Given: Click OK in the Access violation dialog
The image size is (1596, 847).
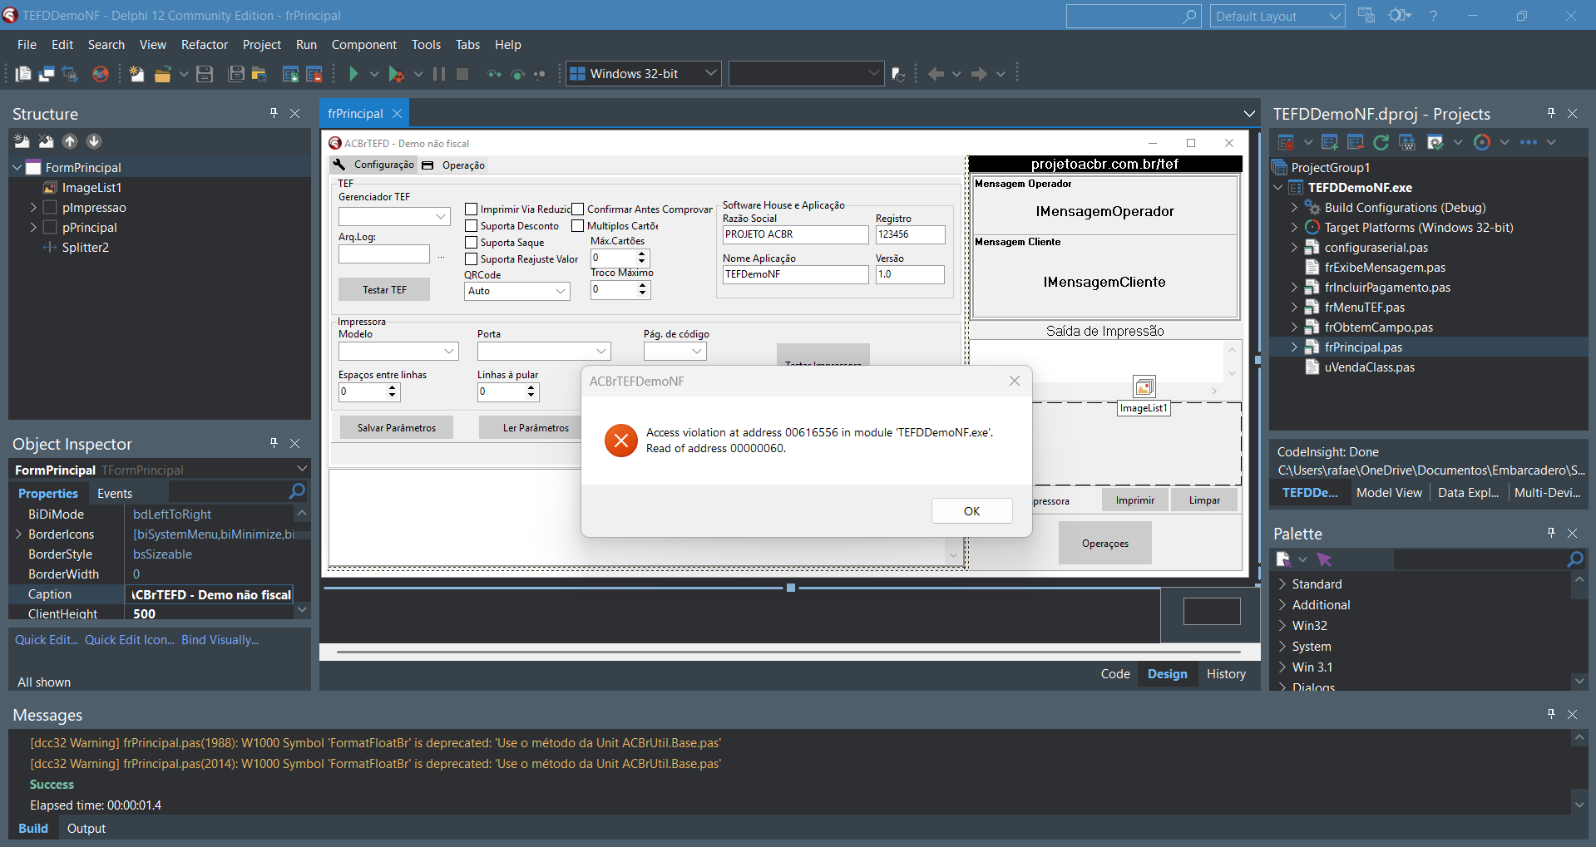Looking at the screenshot, I should pos(971,511).
